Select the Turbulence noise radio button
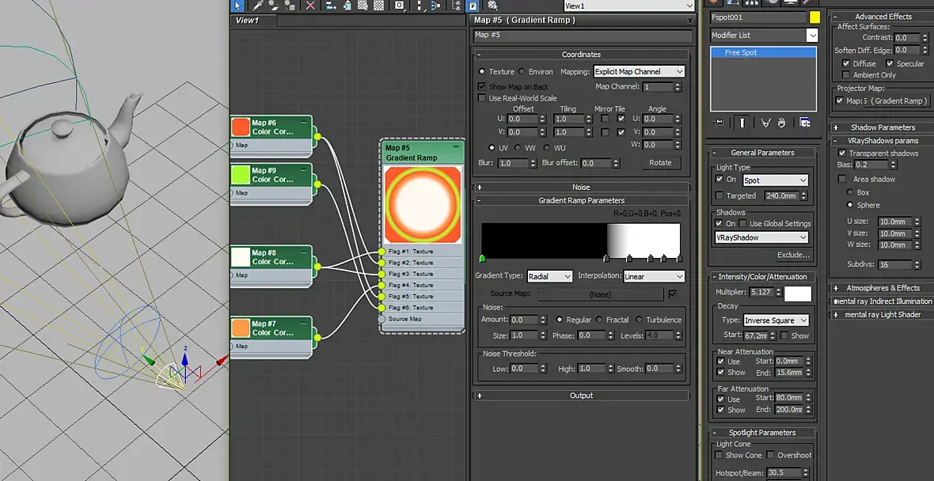Screen dimensions: 934x481 click(639, 320)
